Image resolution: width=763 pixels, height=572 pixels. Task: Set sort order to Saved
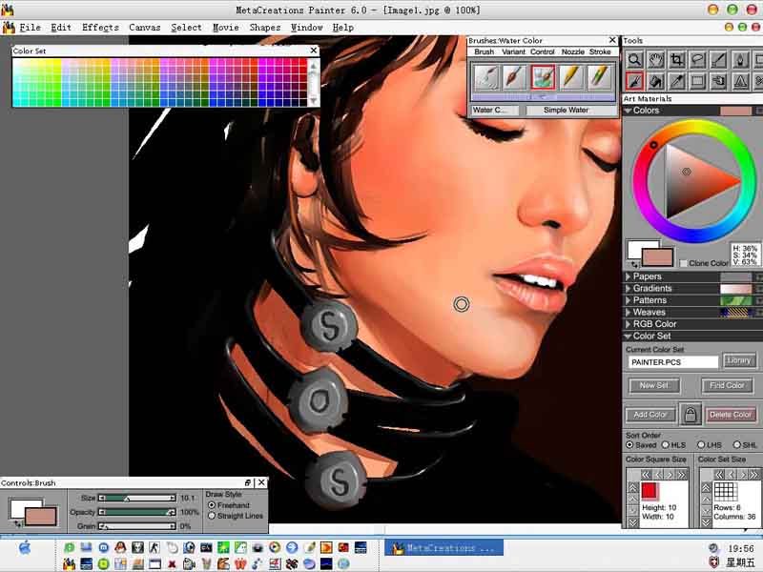tap(629, 445)
